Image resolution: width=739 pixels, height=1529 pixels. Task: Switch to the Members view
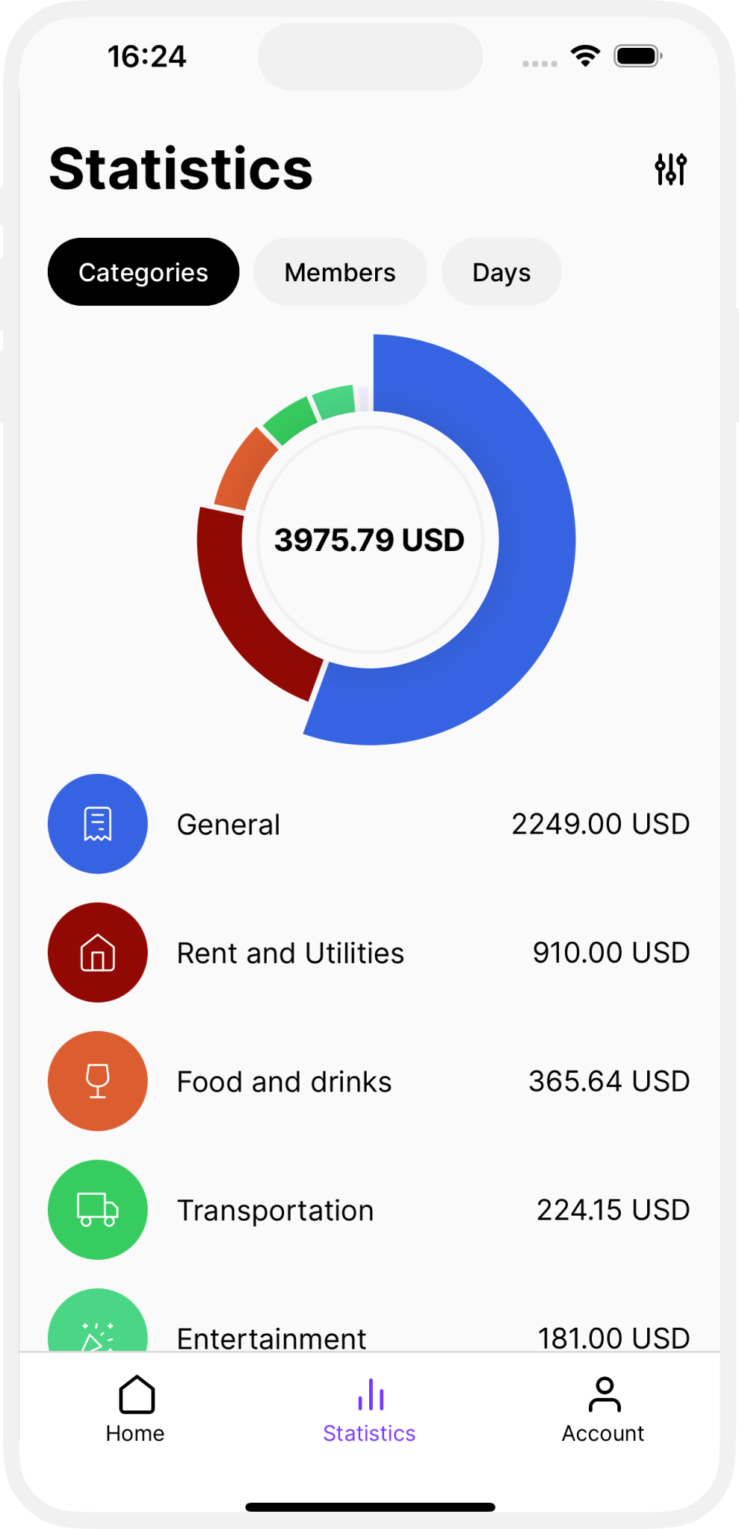point(340,272)
